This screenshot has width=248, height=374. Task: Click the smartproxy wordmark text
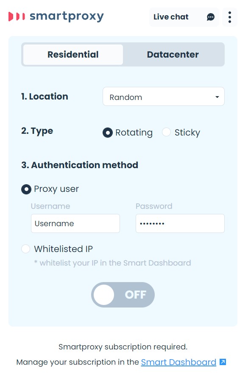tap(66, 17)
